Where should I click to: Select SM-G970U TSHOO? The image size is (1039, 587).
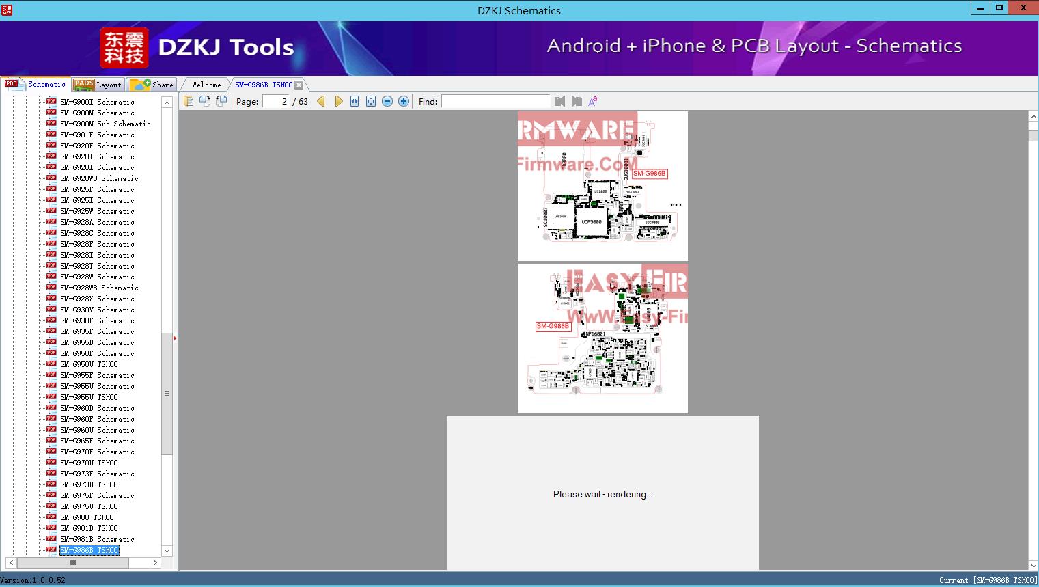89,463
